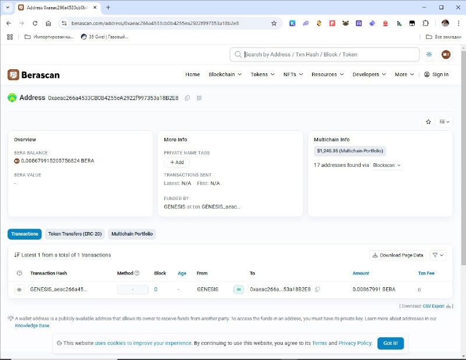The width and height of the screenshot is (466, 360).
Task: Open the Knowledge Base link
Action: (32, 326)
